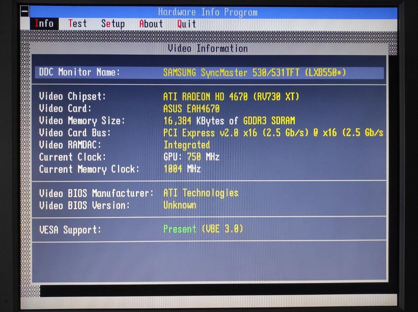418x312 pixels.
Task: Select the Video Card ASUS EAH4670 entry
Action: click(191, 109)
